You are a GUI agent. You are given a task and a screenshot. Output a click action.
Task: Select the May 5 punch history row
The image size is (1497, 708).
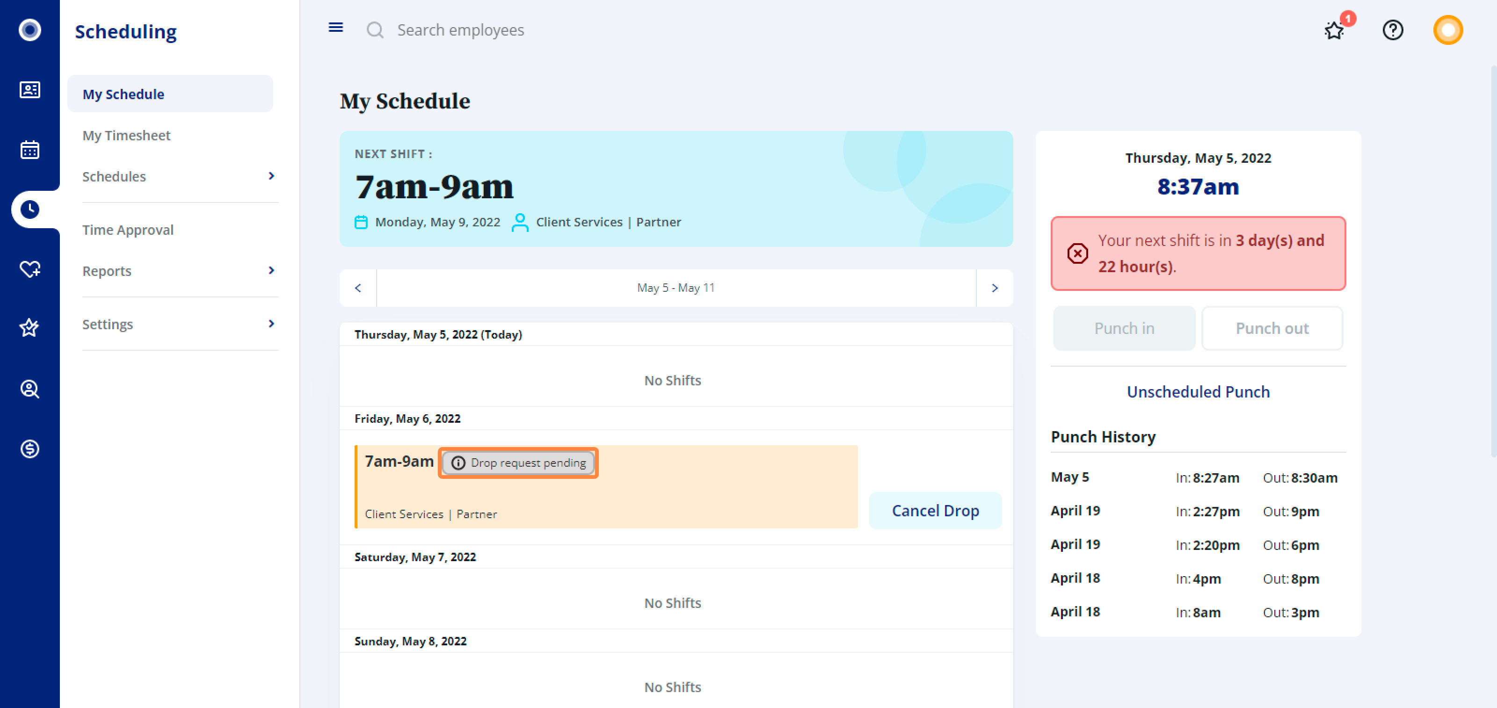click(1198, 477)
